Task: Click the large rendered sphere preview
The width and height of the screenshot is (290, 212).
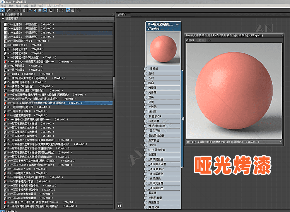Action: 234,91
